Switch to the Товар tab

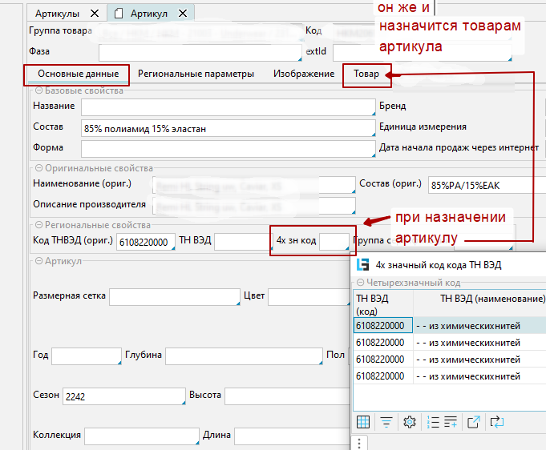point(366,74)
